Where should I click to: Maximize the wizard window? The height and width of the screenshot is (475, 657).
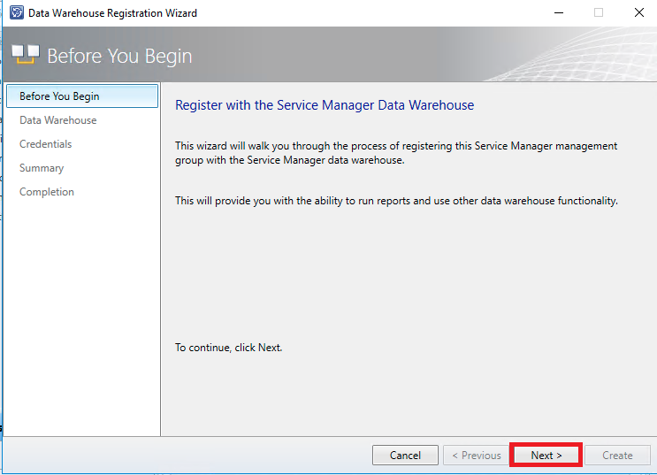pyautogui.click(x=599, y=13)
